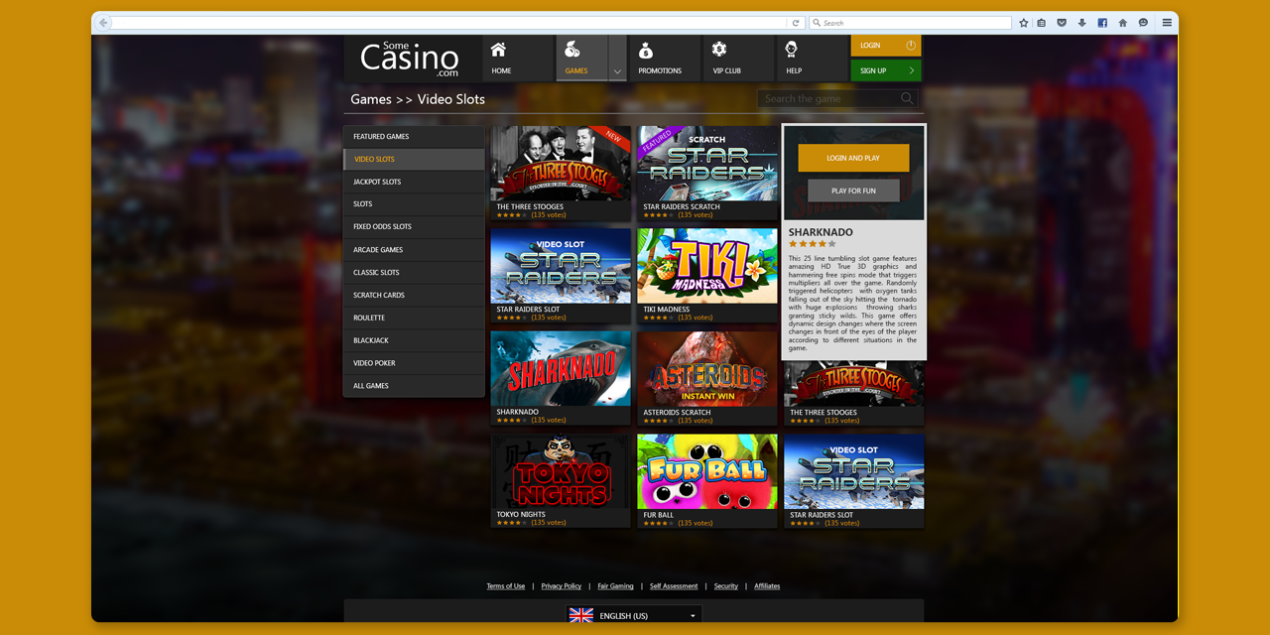Open the VIP Club chip icon

[x=719, y=50]
